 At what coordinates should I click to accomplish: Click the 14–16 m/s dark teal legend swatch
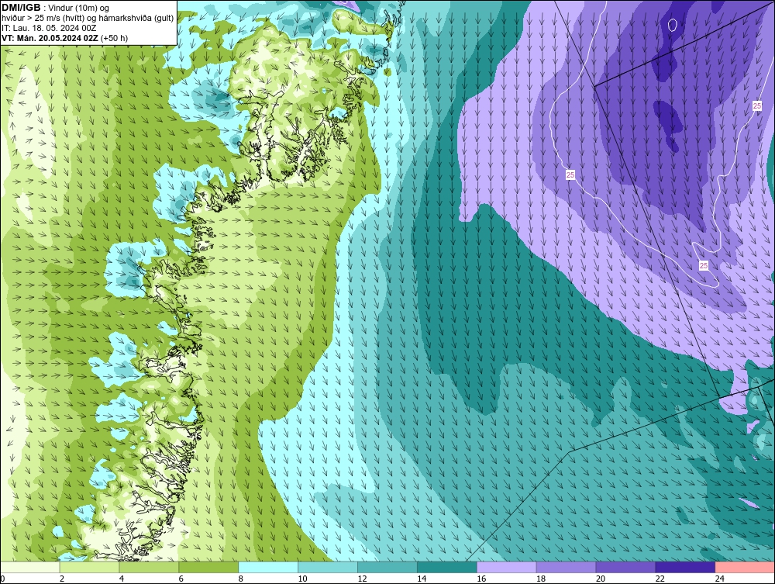[447, 567]
